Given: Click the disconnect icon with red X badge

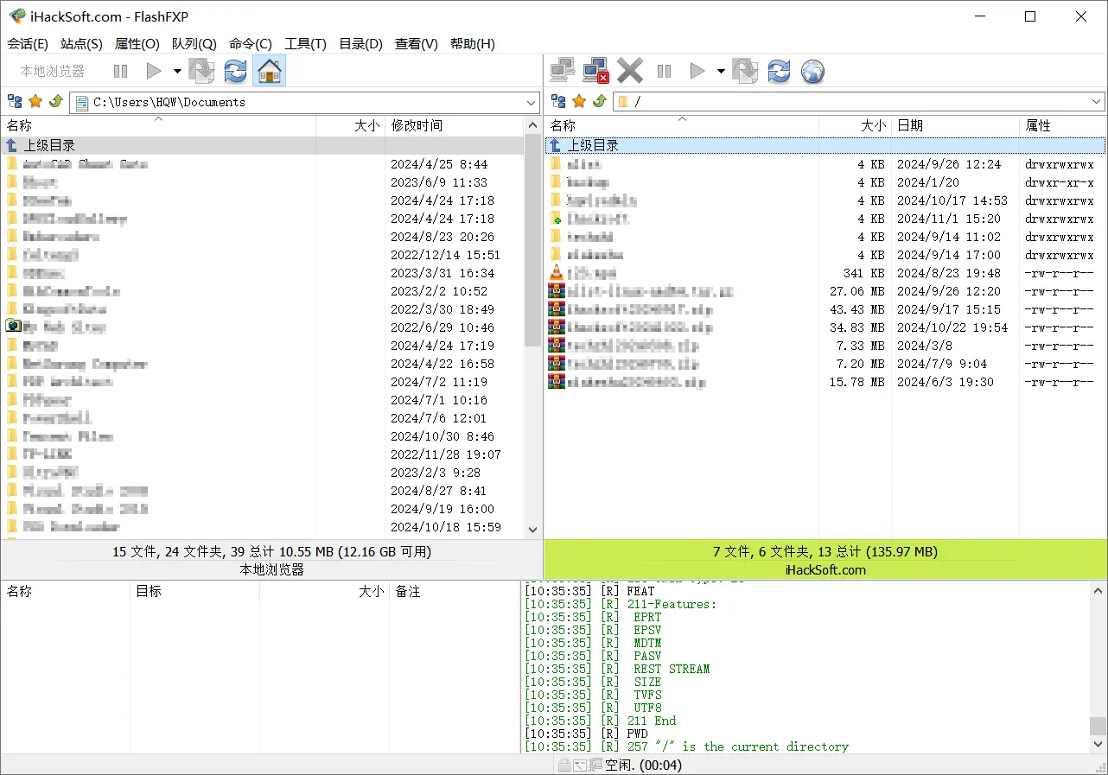Looking at the screenshot, I should 595,71.
